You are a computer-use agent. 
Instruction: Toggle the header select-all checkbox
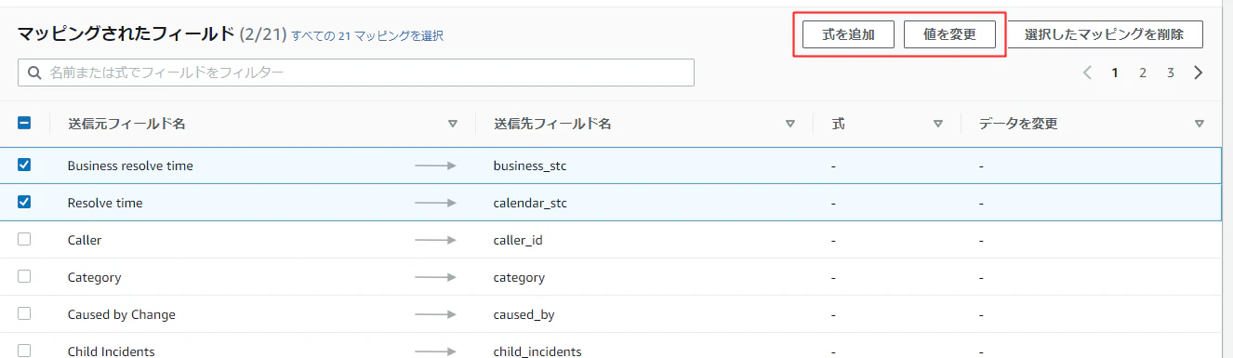(x=24, y=123)
